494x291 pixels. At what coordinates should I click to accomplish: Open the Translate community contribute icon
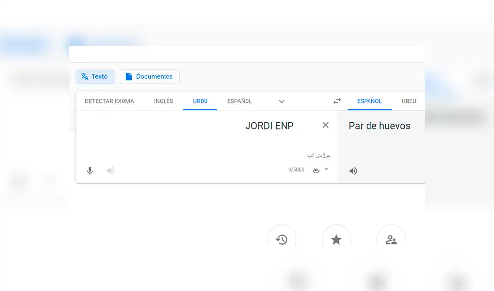pyautogui.click(x=391, y=239)
